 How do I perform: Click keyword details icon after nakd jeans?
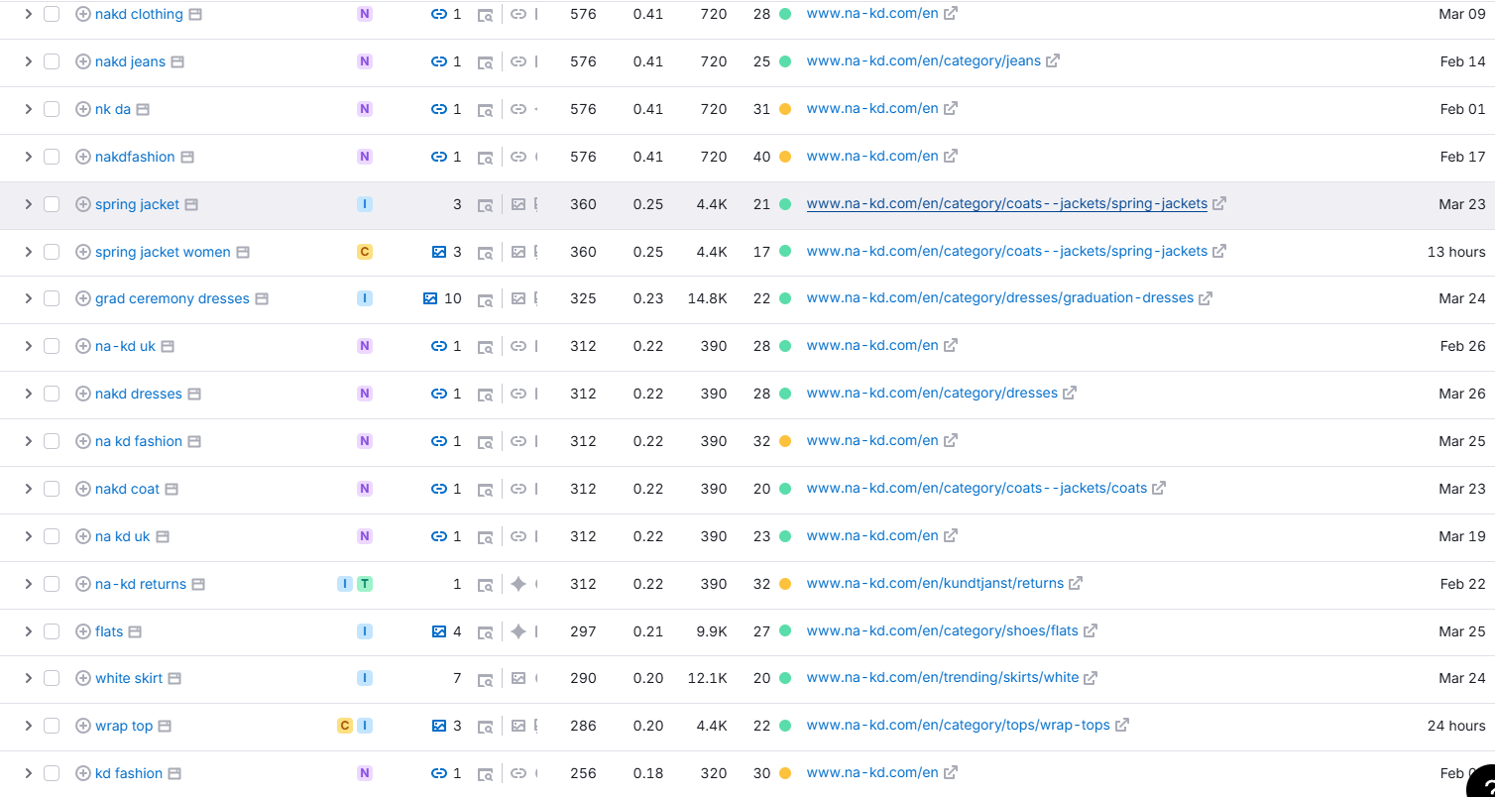pos(177,61)
